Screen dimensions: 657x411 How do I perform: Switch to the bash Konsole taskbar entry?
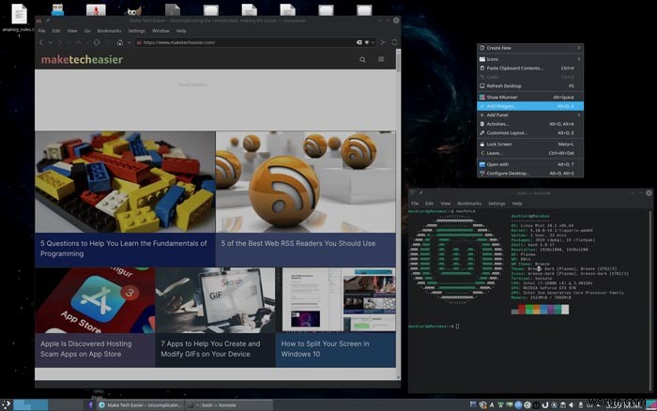(222, 403)
